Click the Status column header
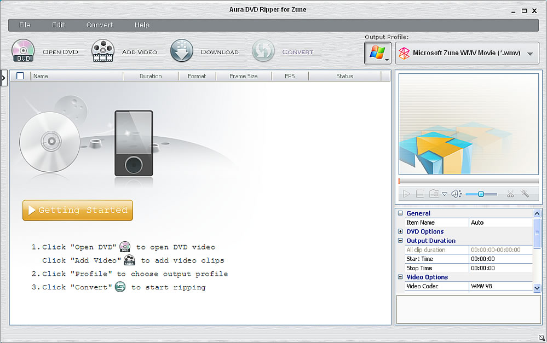 coord(344,76)
